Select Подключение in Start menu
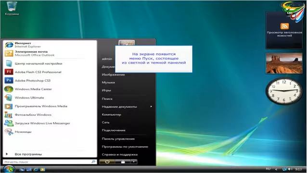 click(114, 130)
